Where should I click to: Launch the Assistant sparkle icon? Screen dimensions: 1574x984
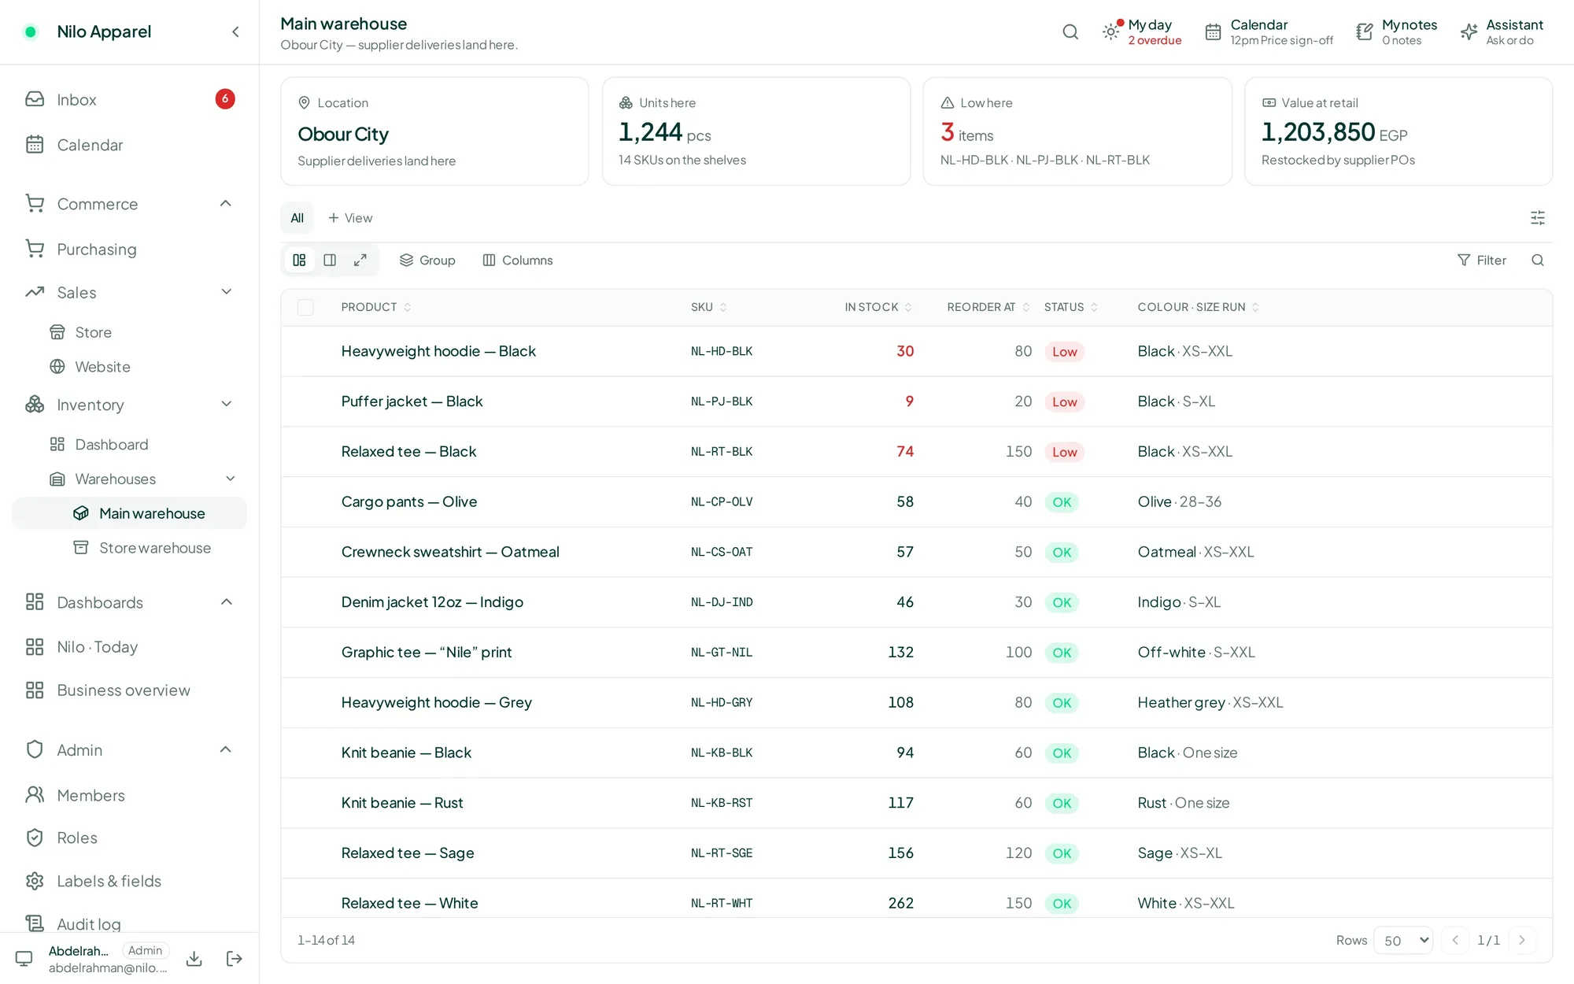click(1469, 31)
